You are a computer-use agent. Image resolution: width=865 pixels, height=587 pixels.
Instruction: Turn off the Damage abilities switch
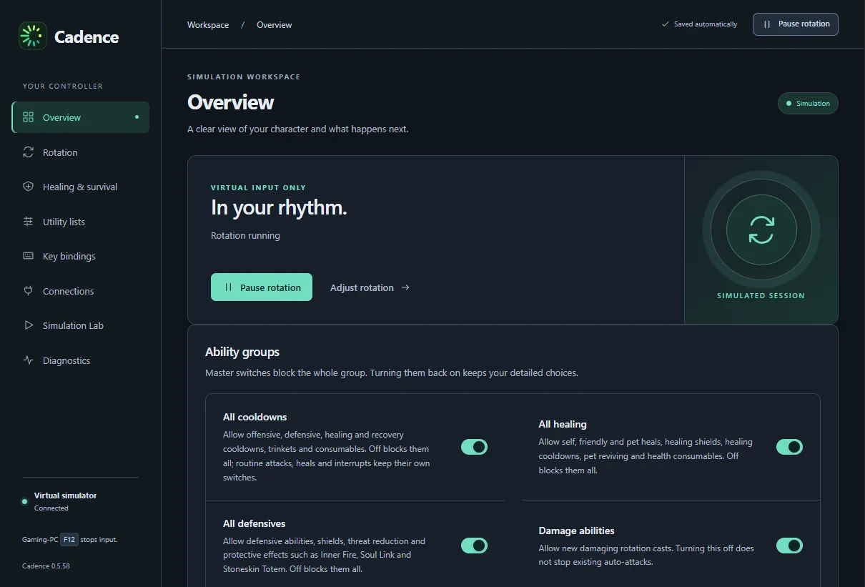click(x=789, y=546)
